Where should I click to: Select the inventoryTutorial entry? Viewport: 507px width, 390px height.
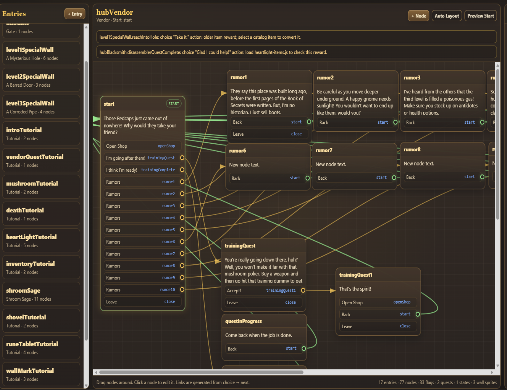[x=41, y=267]
